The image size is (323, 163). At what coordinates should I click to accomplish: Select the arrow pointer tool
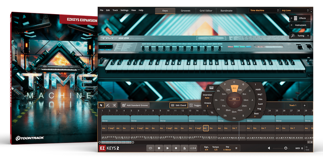point(101,105)
